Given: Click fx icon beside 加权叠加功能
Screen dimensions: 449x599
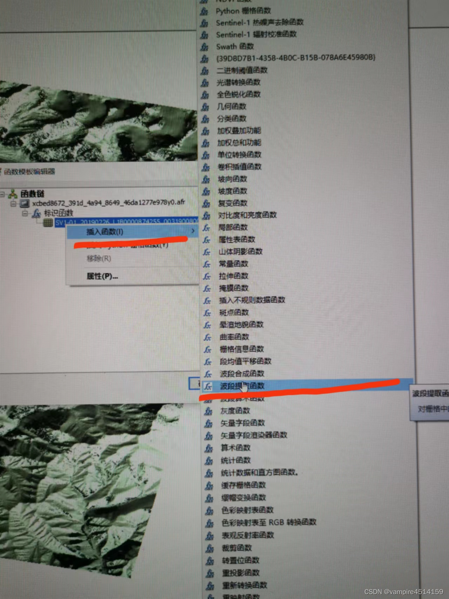Looking at the screenshot, I should [205, 131].
